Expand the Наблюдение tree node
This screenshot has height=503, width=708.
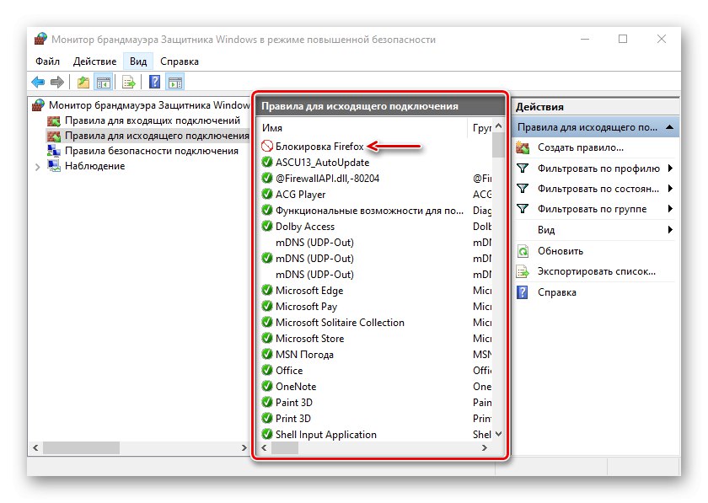(x=37, y=167)
